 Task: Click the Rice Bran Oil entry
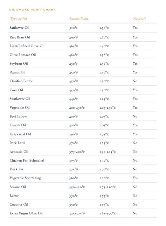(x=20, y=37)
